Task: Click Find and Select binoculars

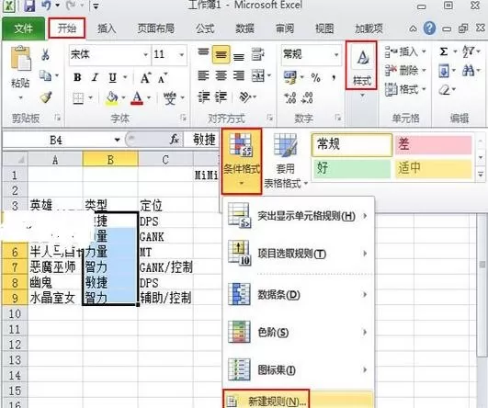Action: tap(468, 71)
